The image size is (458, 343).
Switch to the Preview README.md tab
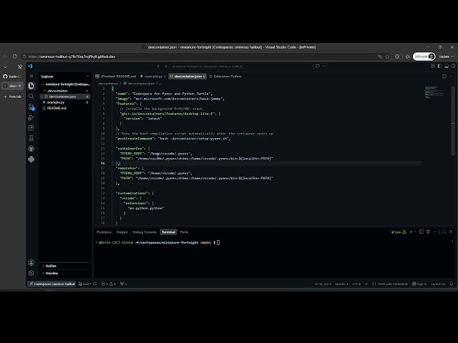(116, 76)
